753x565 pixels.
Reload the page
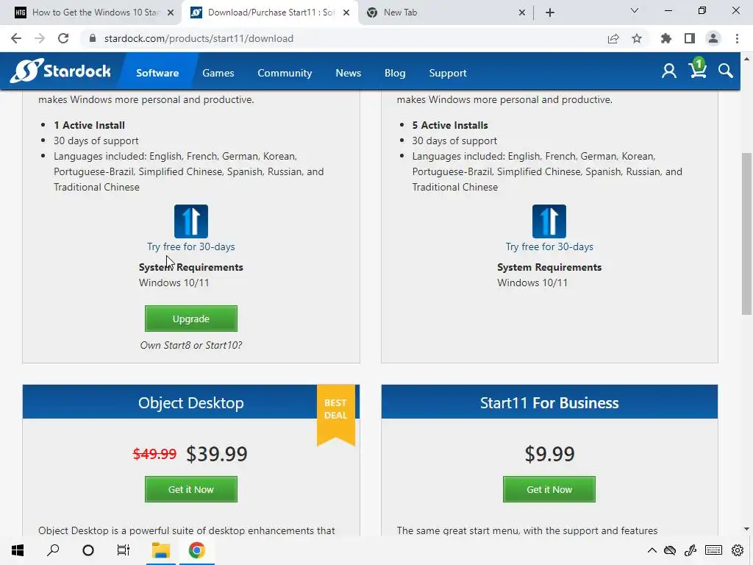(x=63, y=38)
